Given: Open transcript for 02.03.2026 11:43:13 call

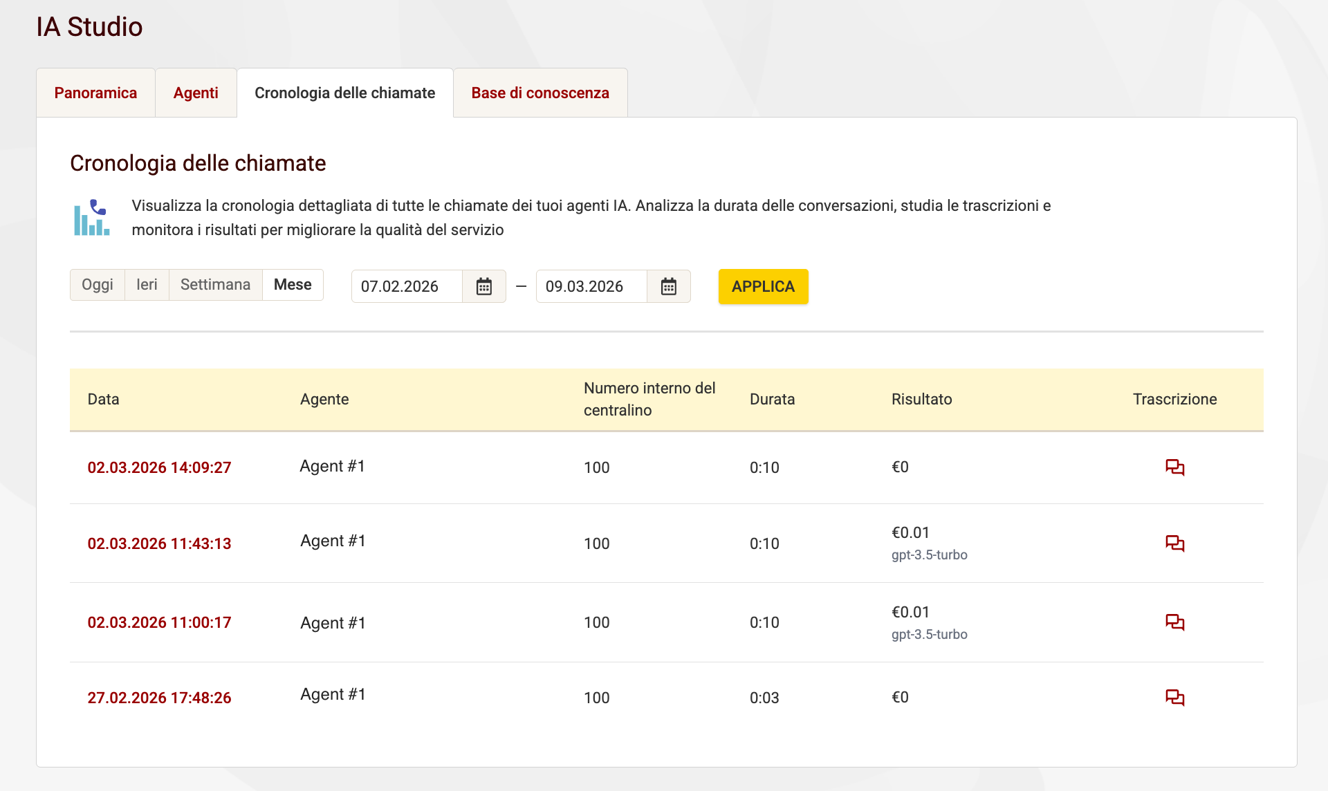Looking at the screenshot, I should click(1174, 543).
